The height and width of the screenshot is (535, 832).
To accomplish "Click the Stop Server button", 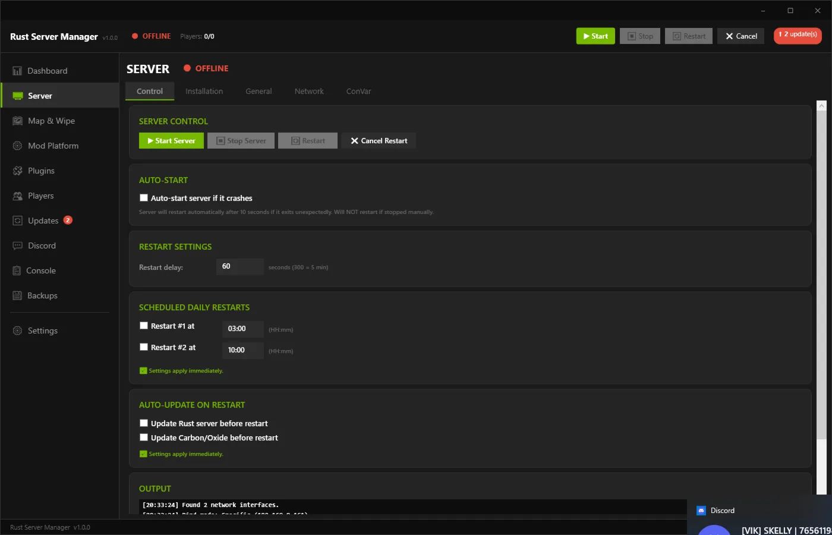I will [x=241, y=141].
